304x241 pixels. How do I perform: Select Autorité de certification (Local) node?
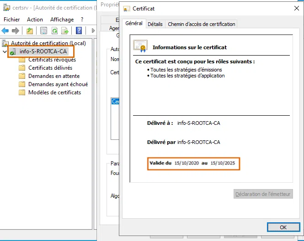click(48, 43)
